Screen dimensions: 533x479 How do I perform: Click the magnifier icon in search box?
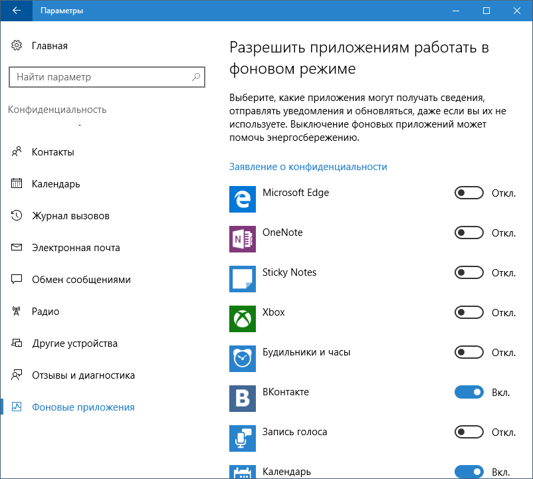pyautogui.click(x=196, y=77)
